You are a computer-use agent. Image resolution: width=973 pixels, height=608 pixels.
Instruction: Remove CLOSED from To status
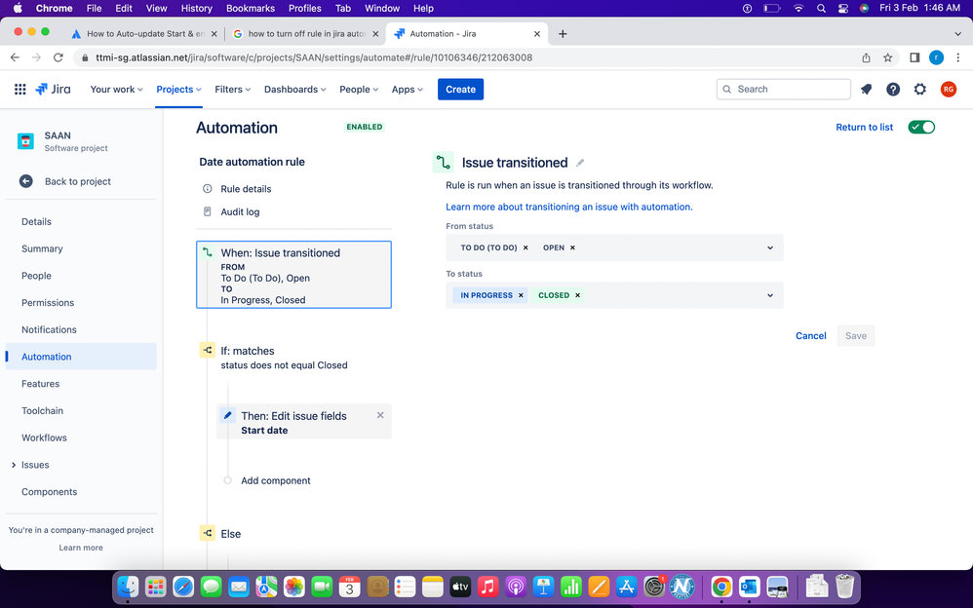578,295
